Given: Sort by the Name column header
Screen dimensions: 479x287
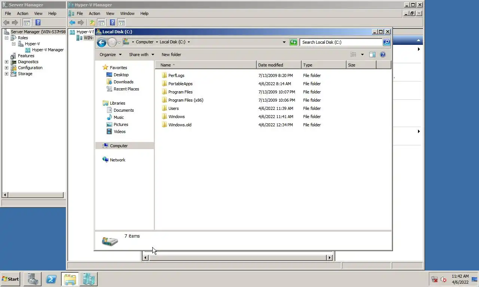Looking at the screenshot, I should [206, 65].
